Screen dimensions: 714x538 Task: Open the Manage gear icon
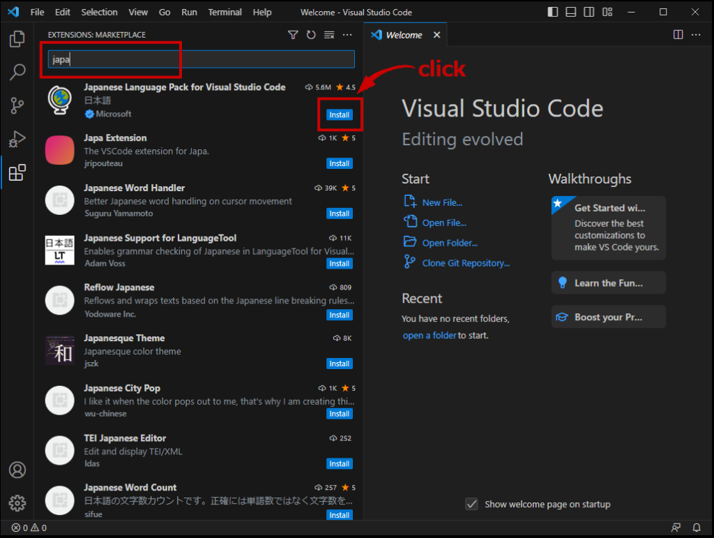[17, 502]
